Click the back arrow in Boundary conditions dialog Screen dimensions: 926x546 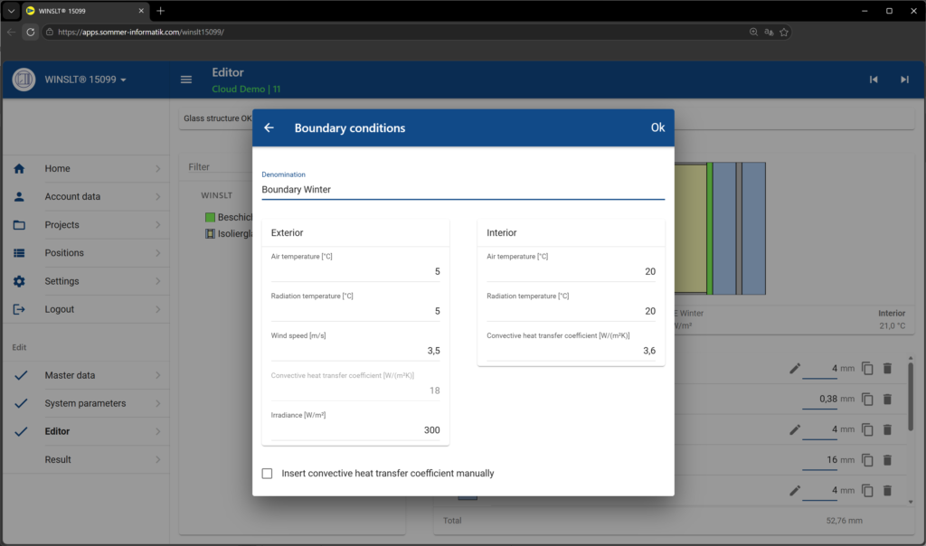[269, 127]
